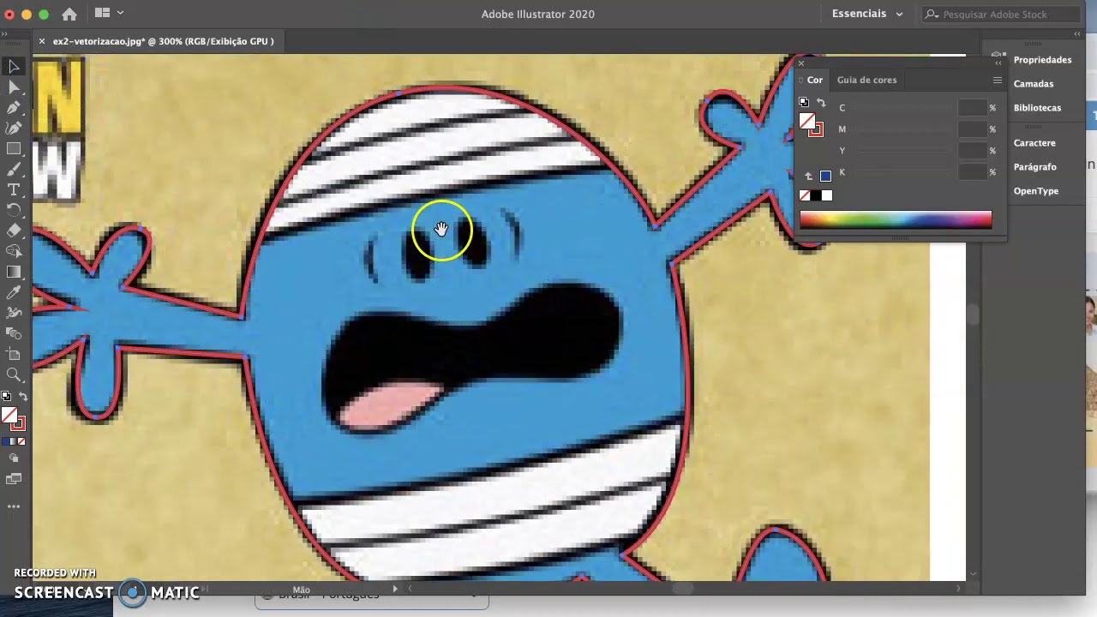Viewport: 1097px width, 617px height.
Task: Open the Propriedades panel
Action: [1042, 60]
